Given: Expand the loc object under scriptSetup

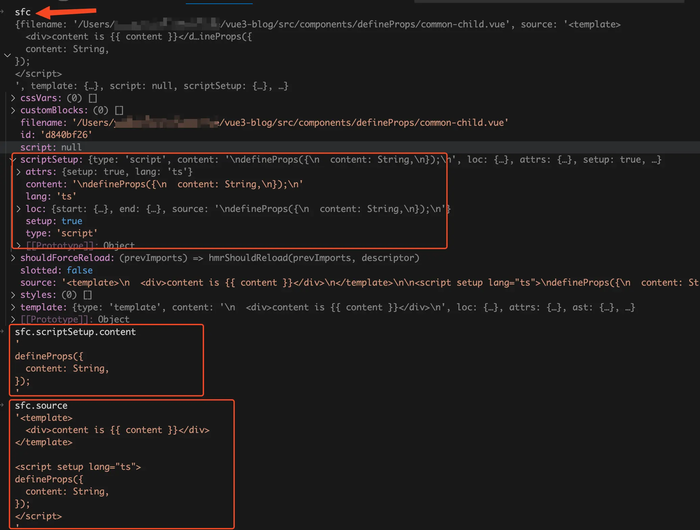Looking at the screenshot, I should [x=19, y=209].
